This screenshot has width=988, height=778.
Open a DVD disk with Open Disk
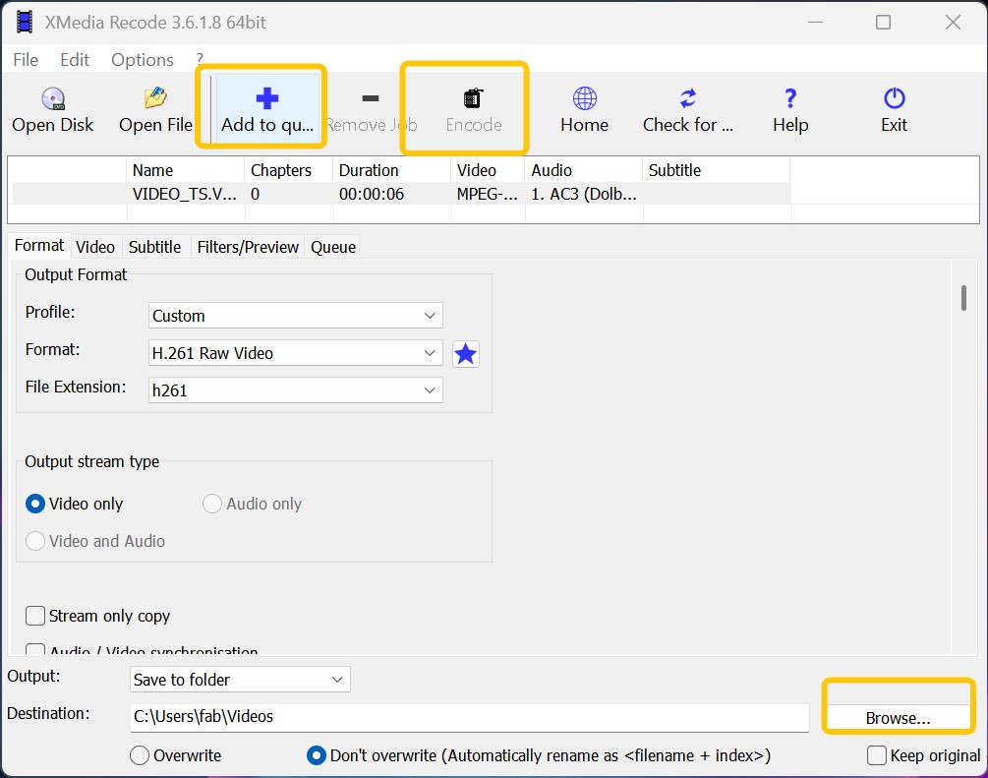click(x=52, y=108)
